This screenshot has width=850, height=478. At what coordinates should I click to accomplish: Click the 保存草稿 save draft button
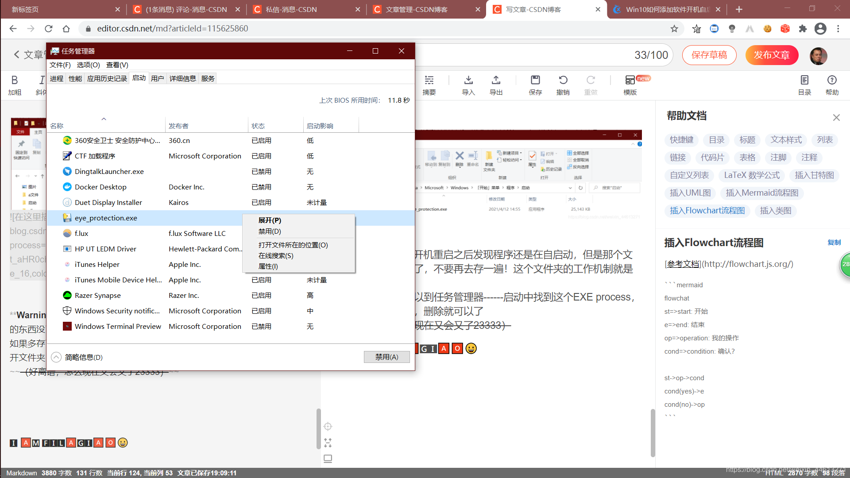click(709, 55)
